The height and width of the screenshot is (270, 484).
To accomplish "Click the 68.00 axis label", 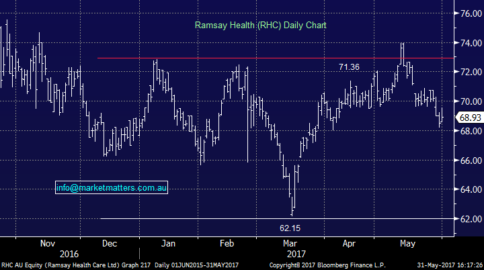I will (x=471, y=131).
